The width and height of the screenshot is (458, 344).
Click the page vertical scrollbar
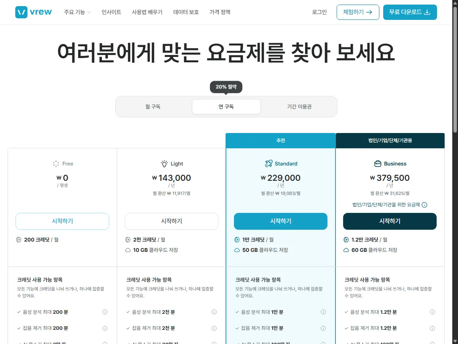pyautogui.click(x=455, y=69)
